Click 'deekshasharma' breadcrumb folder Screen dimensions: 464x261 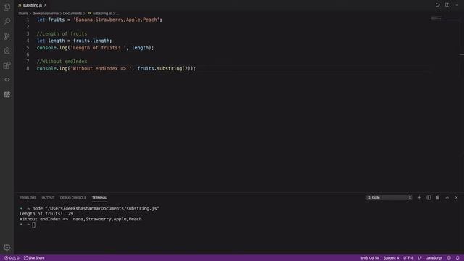point(45,14)
